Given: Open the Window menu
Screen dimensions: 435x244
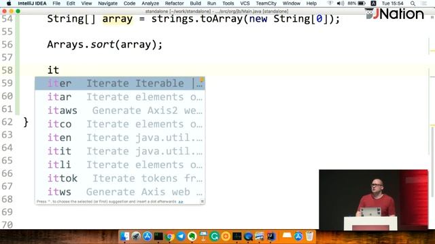Looking at the screenshot, I should click(x=292, y=3).
